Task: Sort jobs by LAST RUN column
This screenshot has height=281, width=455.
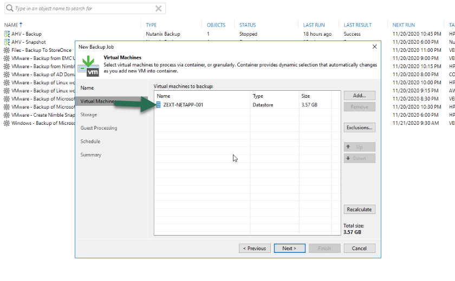Action: (314, 25)
